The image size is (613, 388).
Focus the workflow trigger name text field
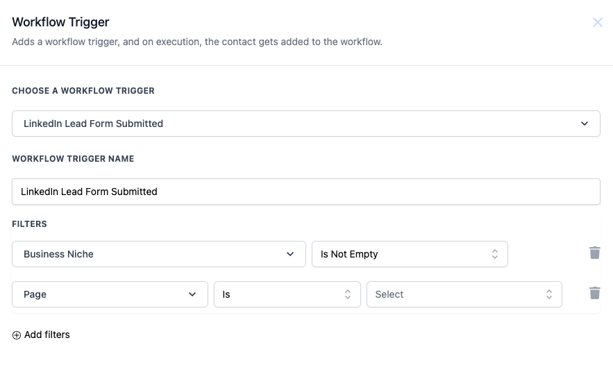pos(306,192)
